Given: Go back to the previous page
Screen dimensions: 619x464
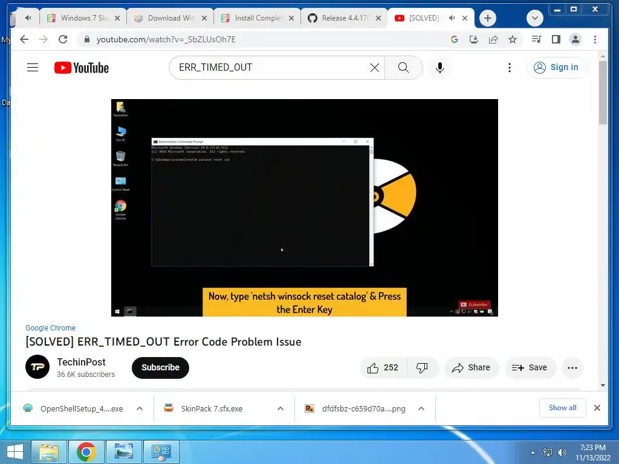Looking at the screenshot, I should point(24,39).
